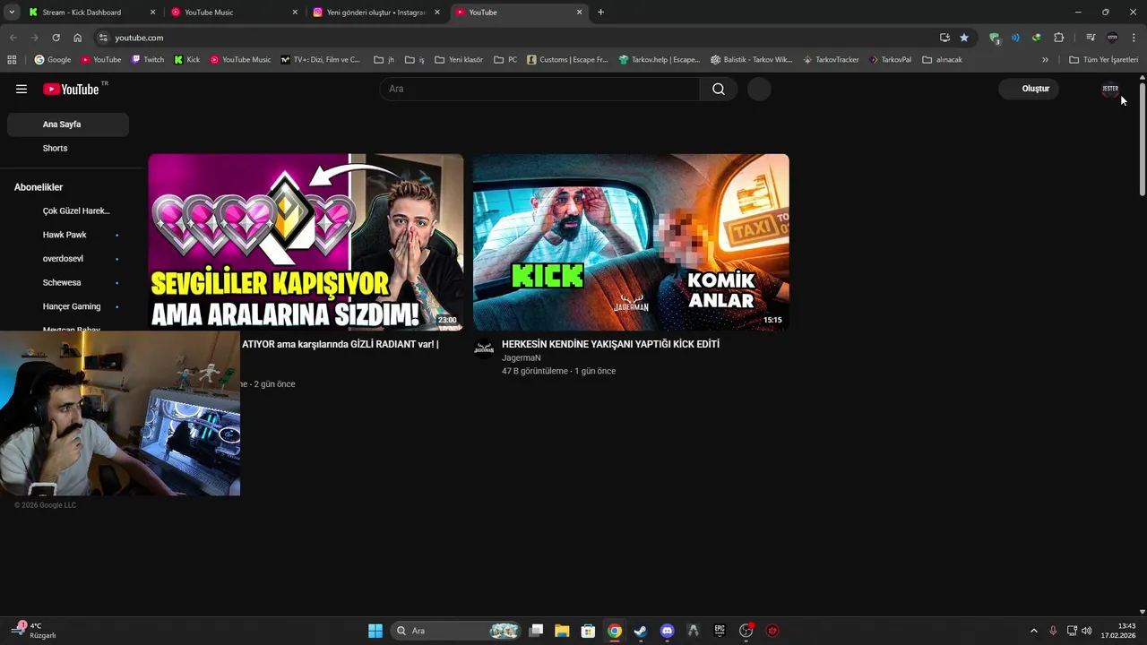Open the Hawk Pawk subscription
Viewport: 1147px width, 645px height.
(x=68, y=235)
